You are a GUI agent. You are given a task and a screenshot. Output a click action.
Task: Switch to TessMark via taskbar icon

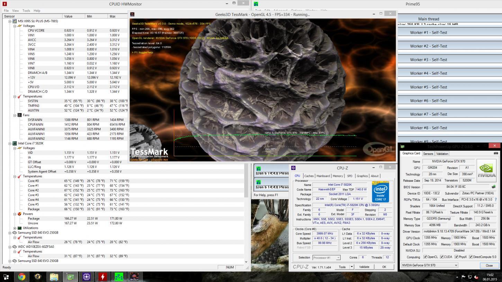(x=134, y=277)
